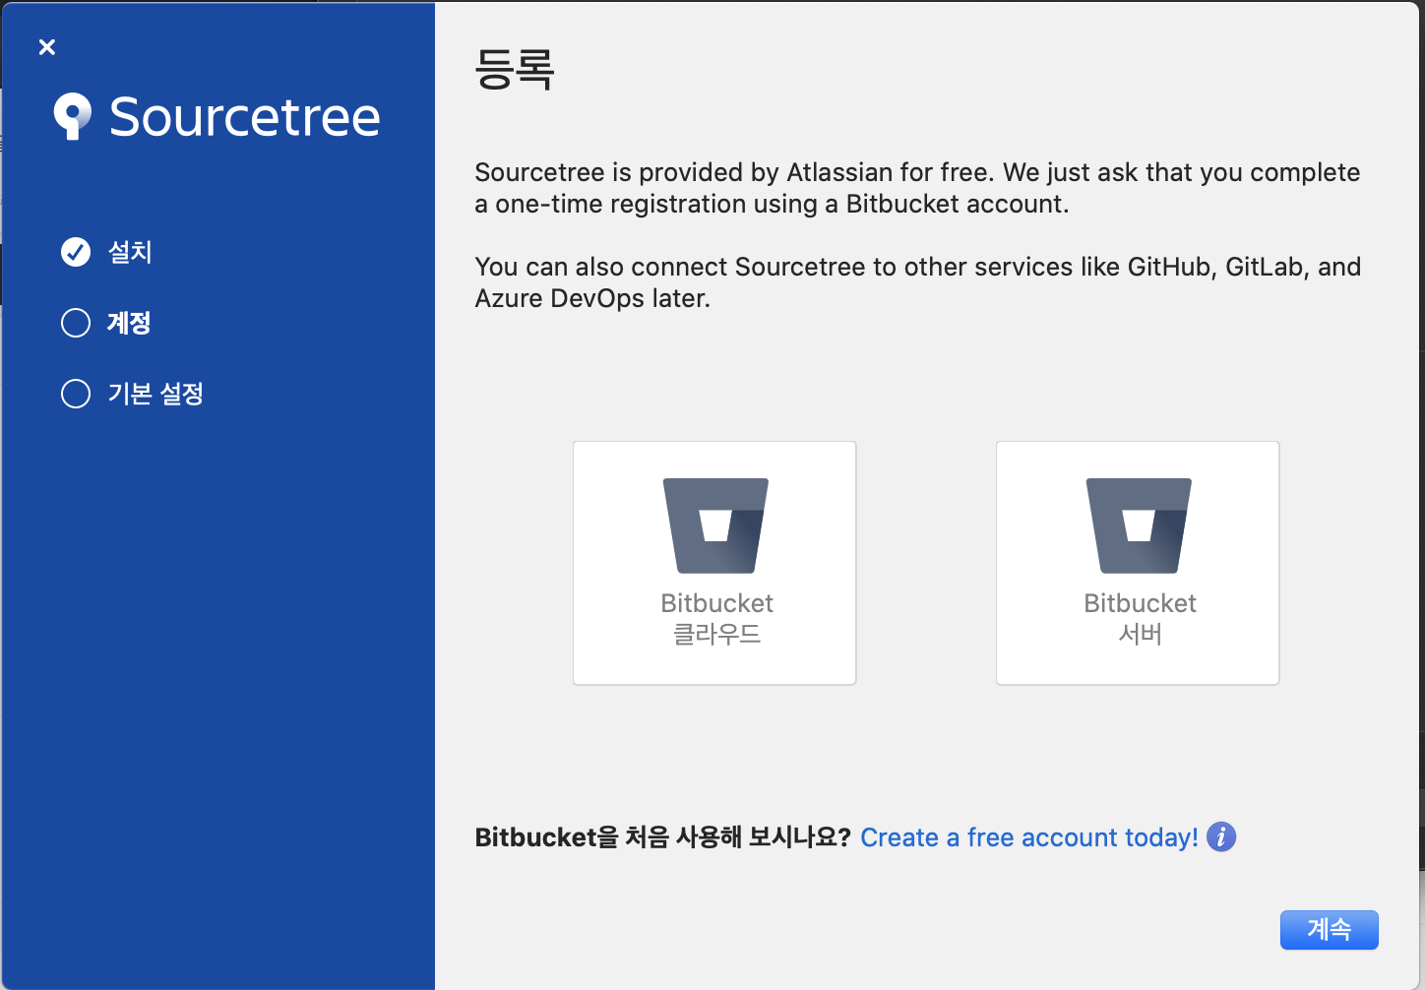The height and width of the screenshot is (990, 1425).
Task: Close the registration dialog with the X
Action: point(46,46)
